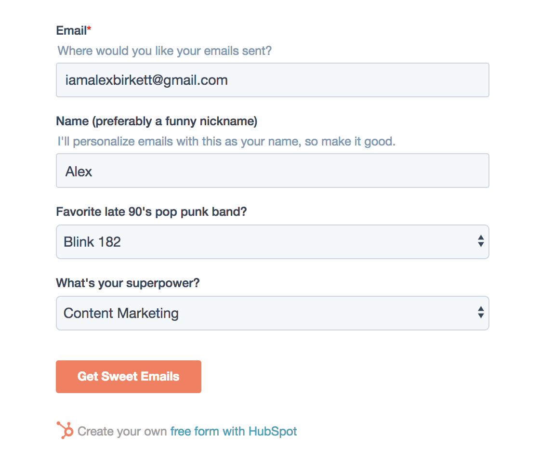This screenshot has height=475, width=554.
Task: Click the "Create your own" footer text
Action: point(122,431)
